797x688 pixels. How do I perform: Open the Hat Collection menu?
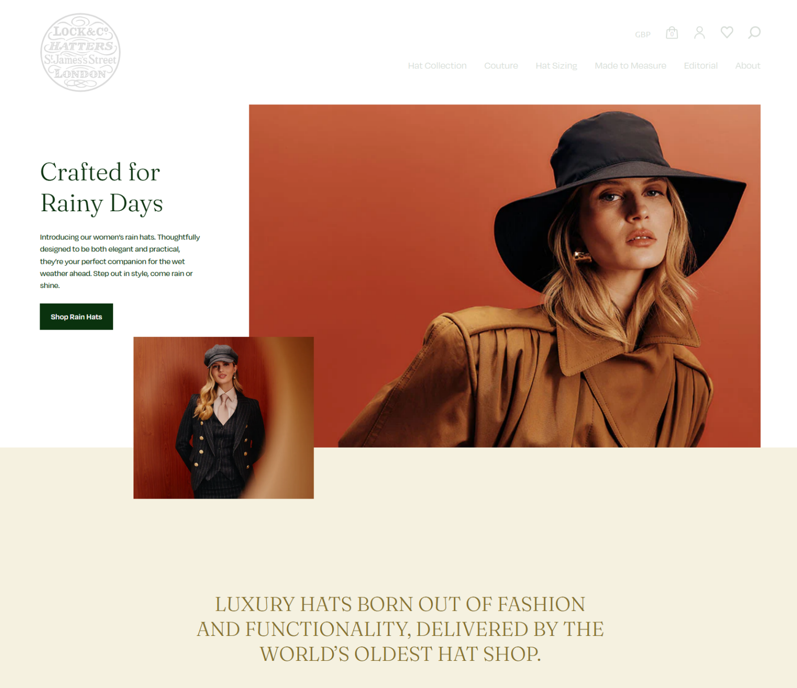[437, 66]
